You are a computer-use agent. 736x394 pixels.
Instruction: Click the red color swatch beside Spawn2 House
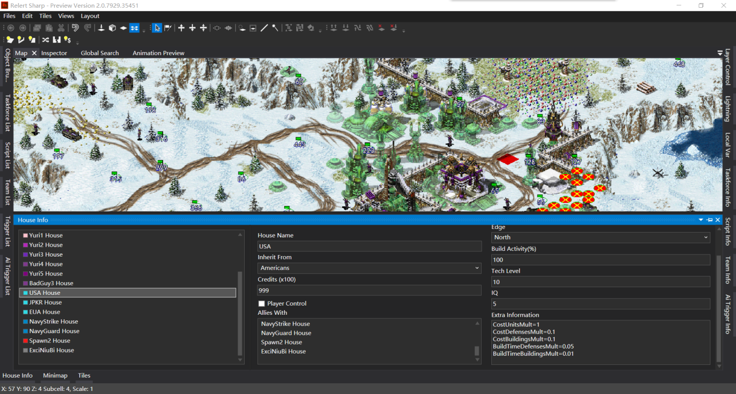(x=25, y=341)
